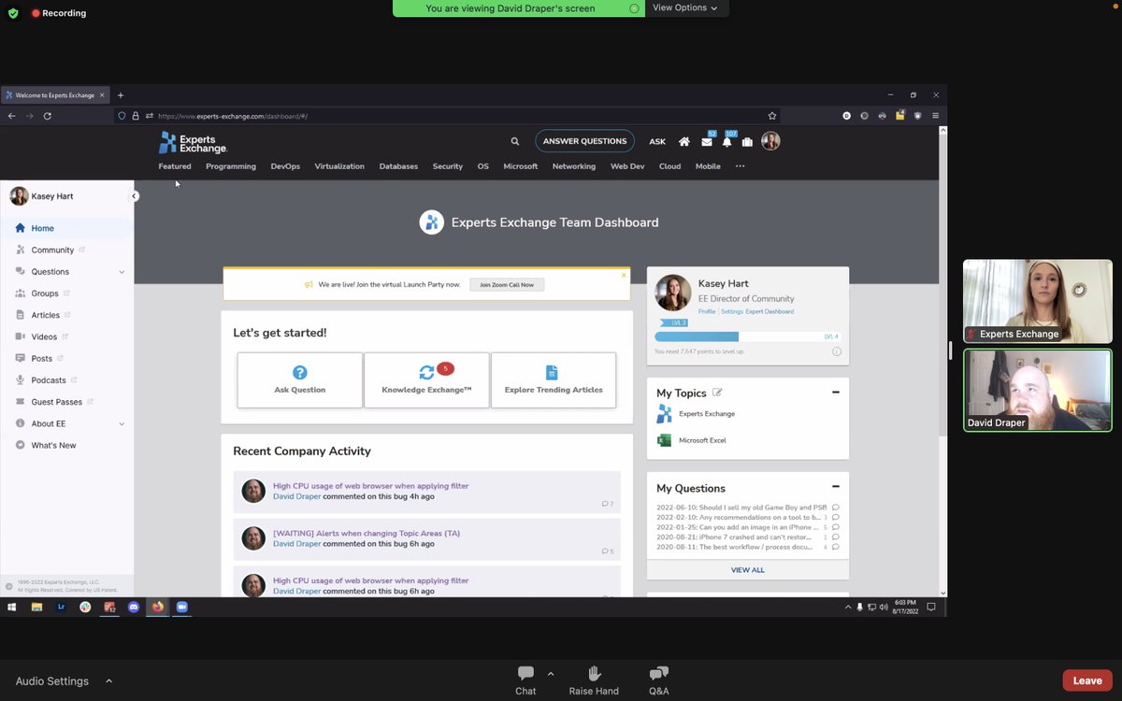The height and width of the screenshot is (701, 1122).
Task: Collapse the My Questions panel
Action: point(836,487)
